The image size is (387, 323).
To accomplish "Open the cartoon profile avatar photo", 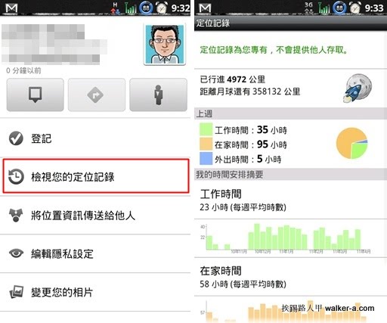I will [165, 44].
